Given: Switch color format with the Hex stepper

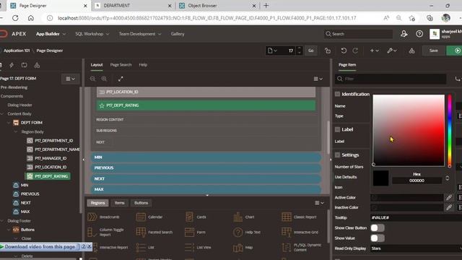Looking at the screenshot, I should click(448, 178).
